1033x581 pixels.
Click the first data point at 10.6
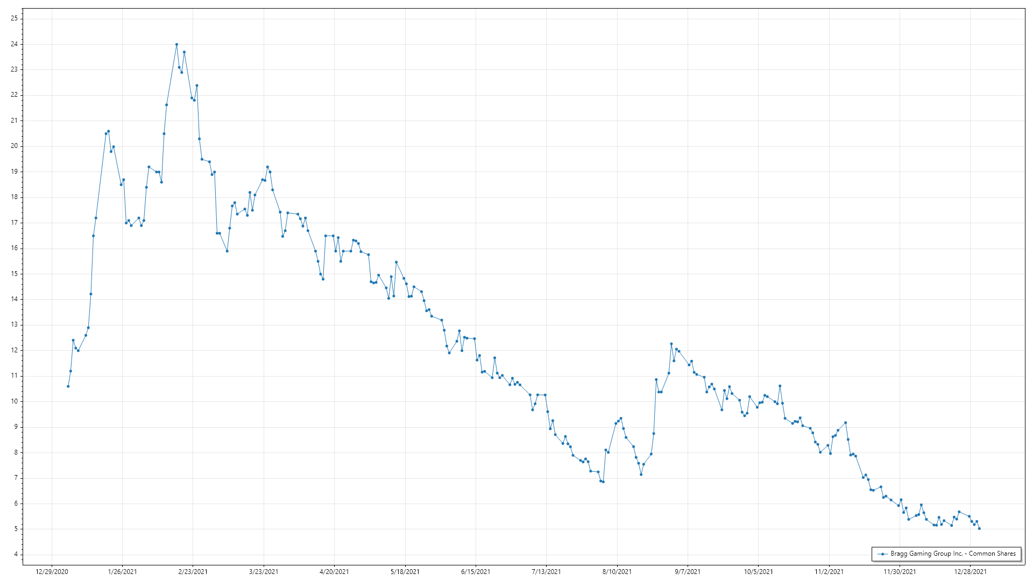68,386
